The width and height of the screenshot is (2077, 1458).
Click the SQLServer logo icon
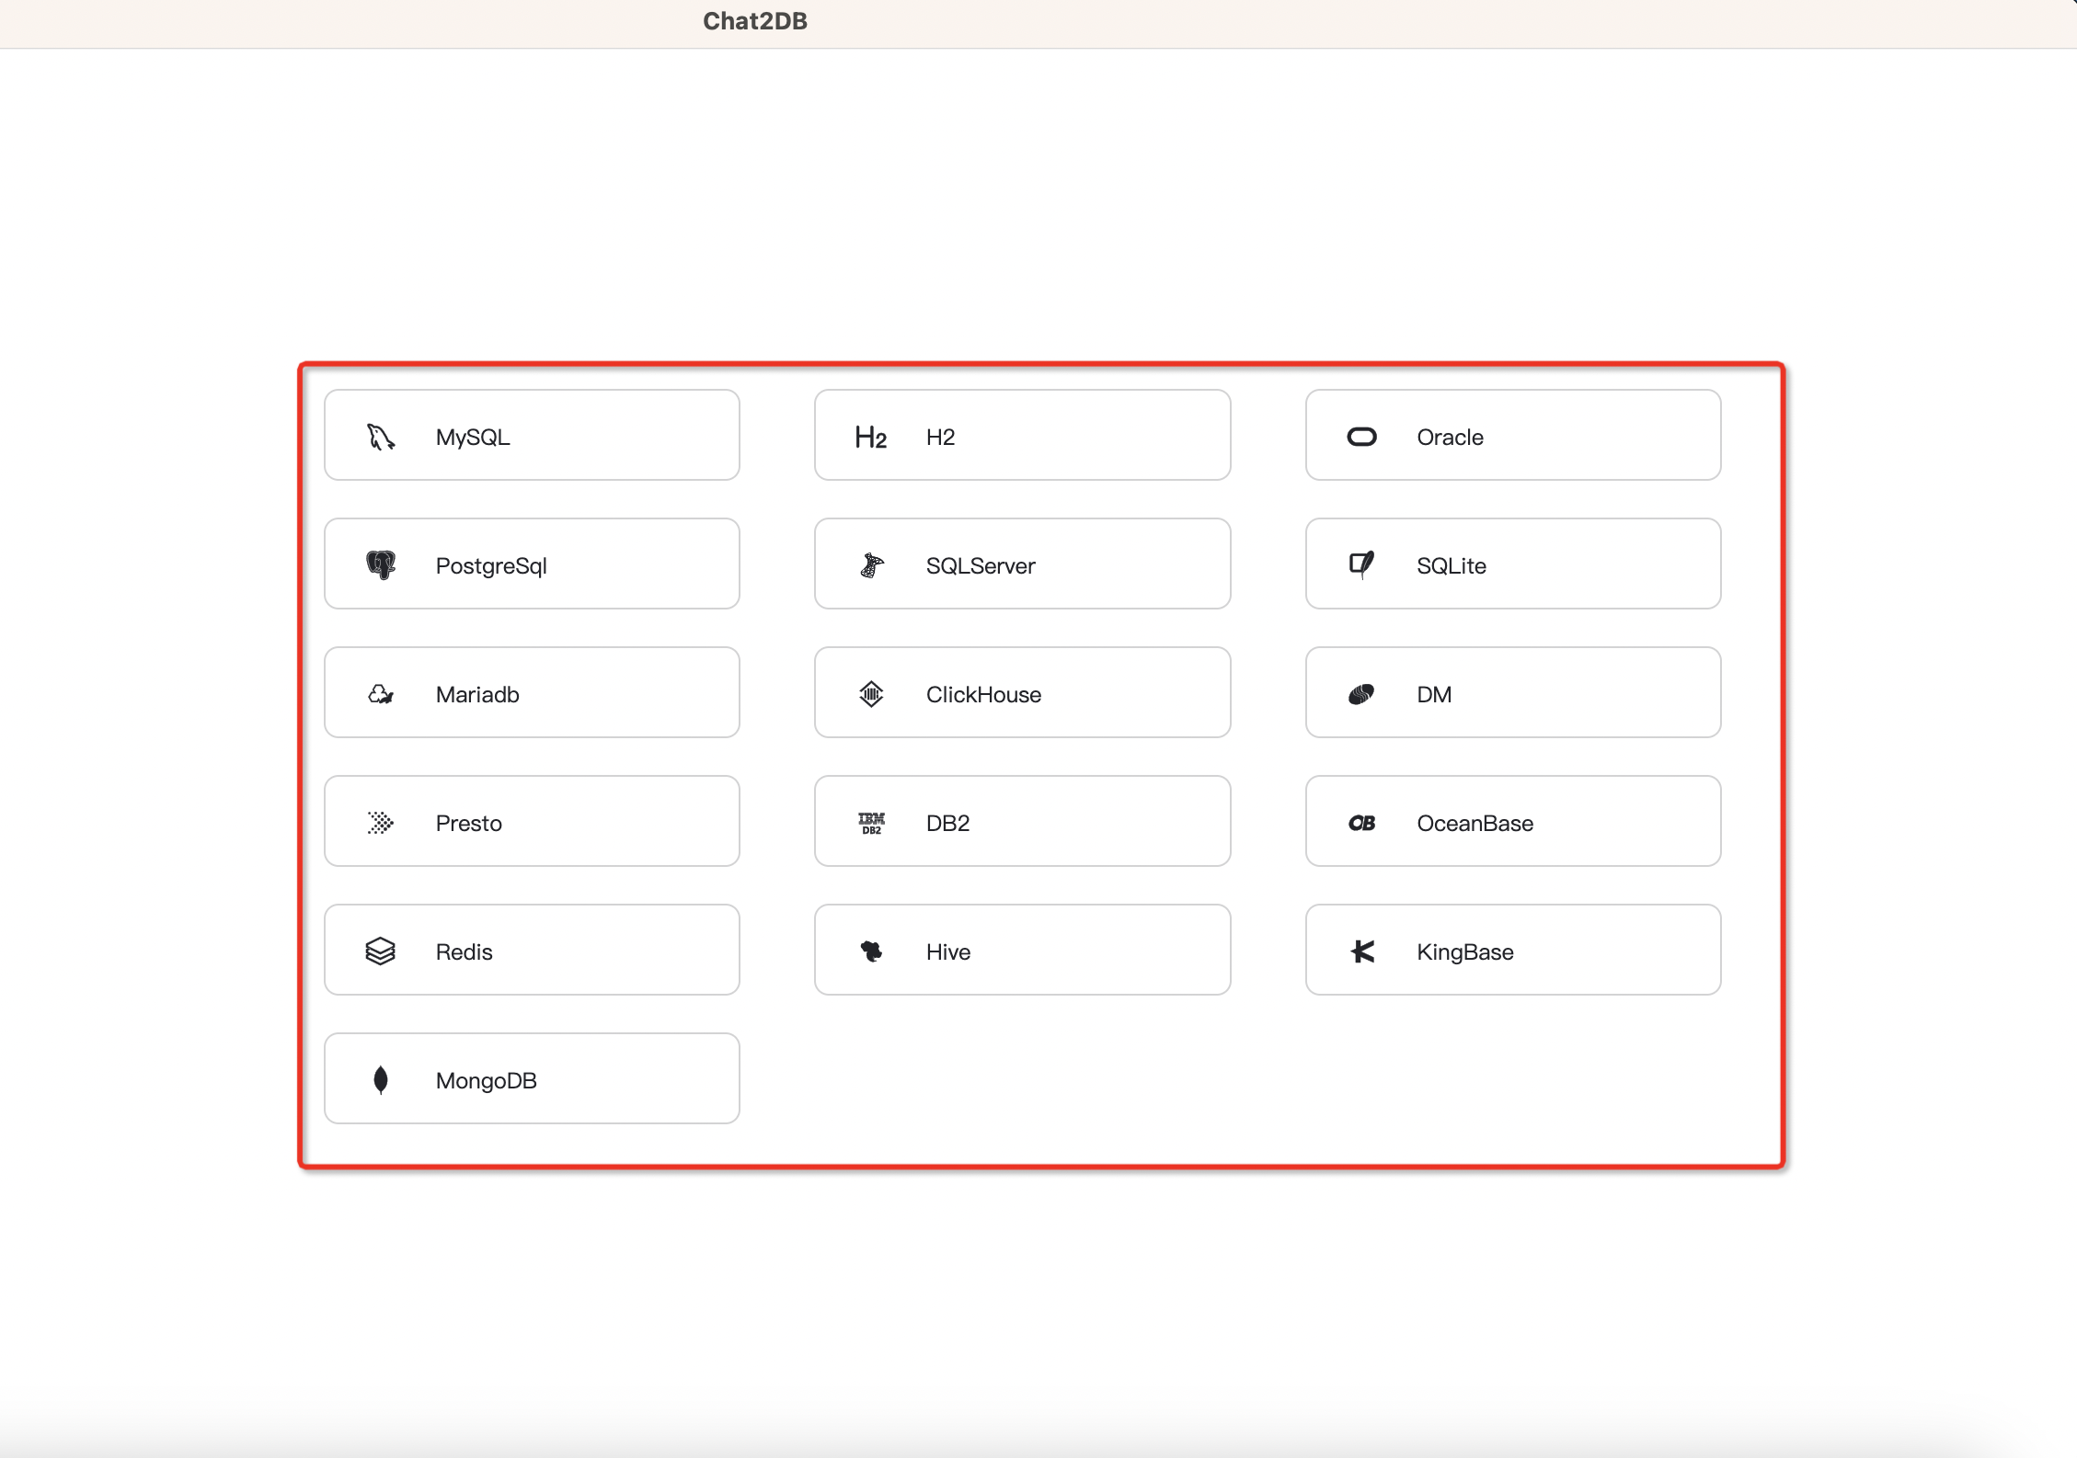pos(871,564)
